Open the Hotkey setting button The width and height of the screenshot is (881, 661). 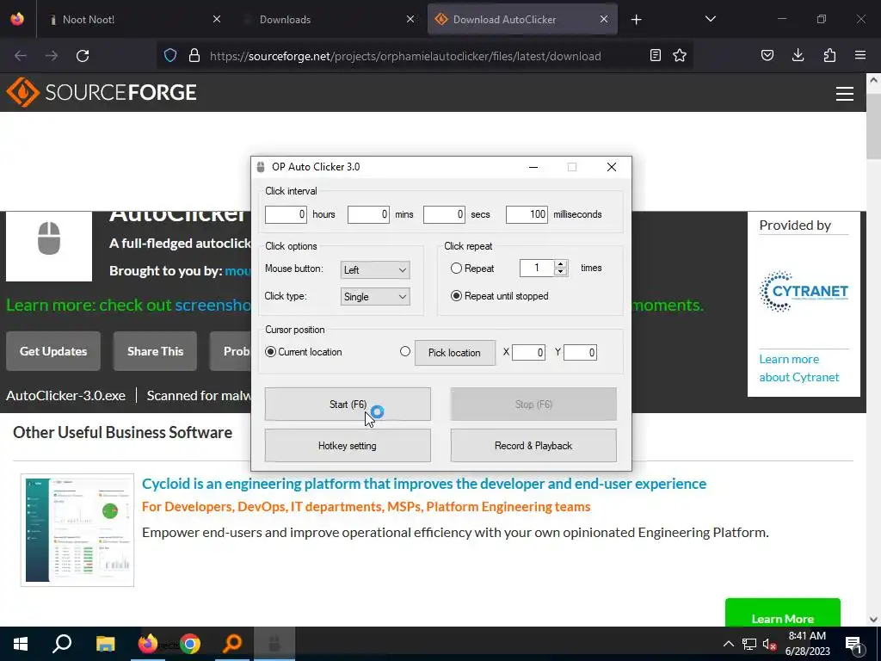tap(348, 446)
